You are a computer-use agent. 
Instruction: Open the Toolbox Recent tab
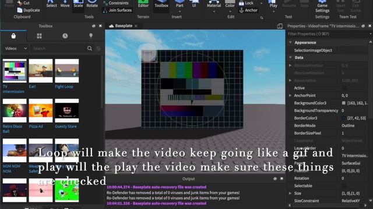tap(65, 36)
